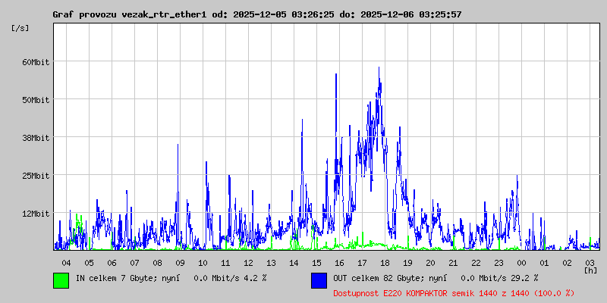Select the 00 midnight marker on the time axis
Image resolution: width=607 pixels, height=303 pixels.
(521, 262)
